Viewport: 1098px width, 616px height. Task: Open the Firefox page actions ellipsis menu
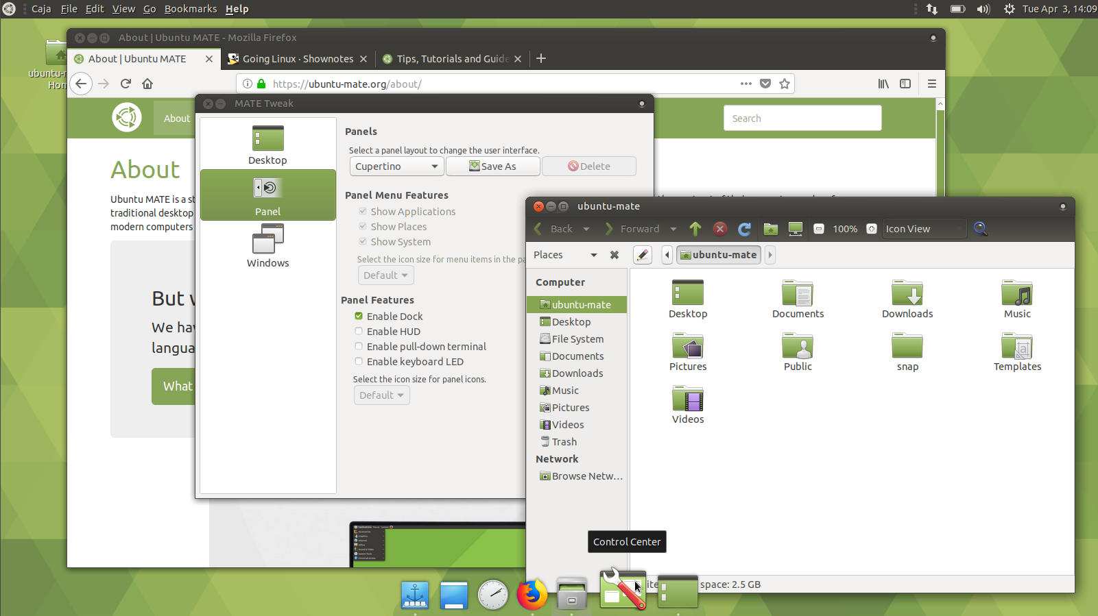coord(746,84)
